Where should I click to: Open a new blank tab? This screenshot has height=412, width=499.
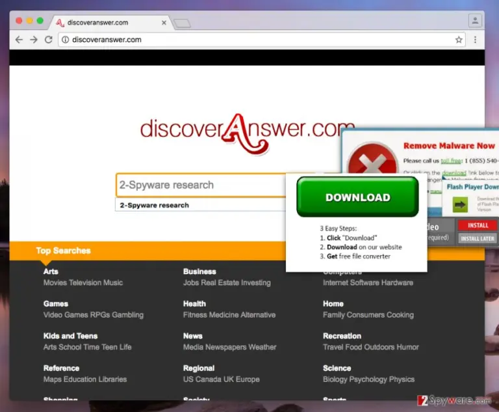[183, 23]
